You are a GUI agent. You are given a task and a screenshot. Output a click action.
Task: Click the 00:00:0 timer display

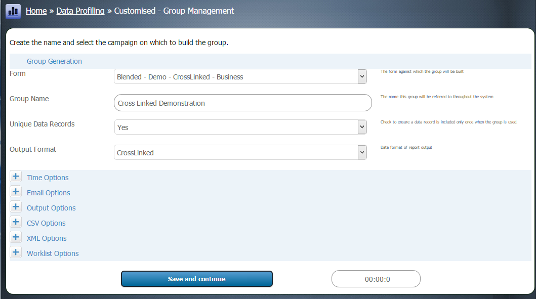coord(376,279)
